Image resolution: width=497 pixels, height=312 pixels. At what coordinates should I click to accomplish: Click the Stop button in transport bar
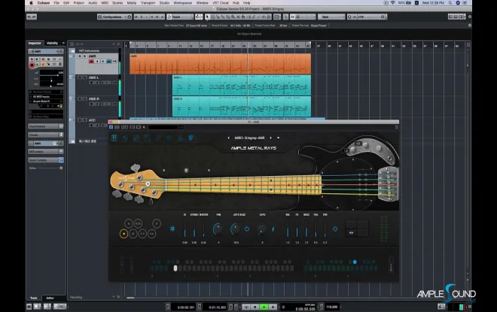(x=255, y=307)
